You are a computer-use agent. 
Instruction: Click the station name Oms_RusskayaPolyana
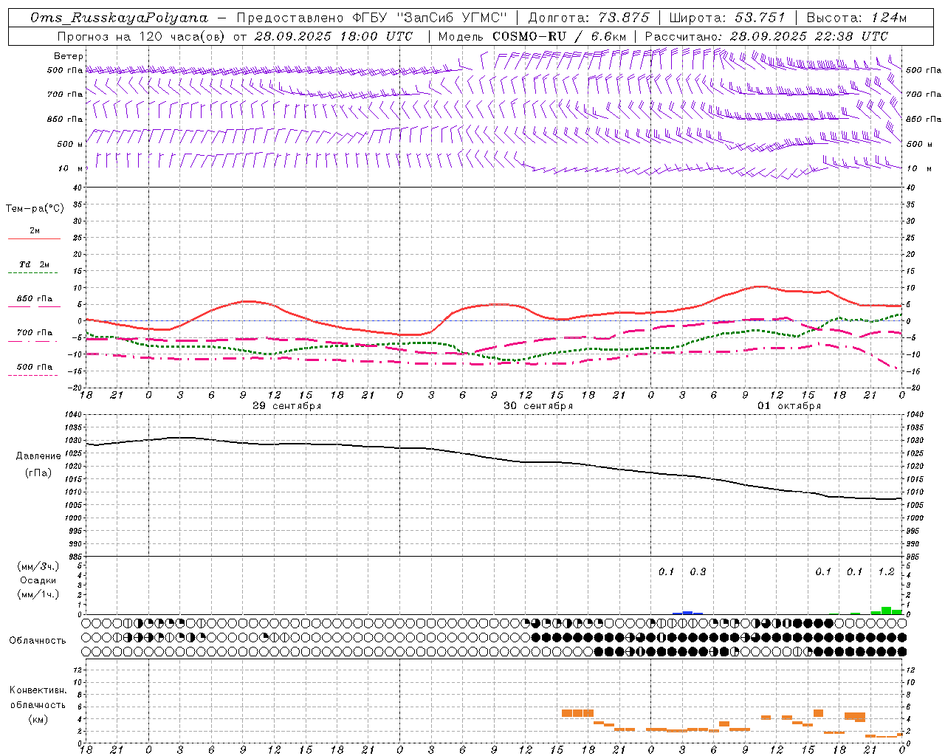tap(119, 18)
